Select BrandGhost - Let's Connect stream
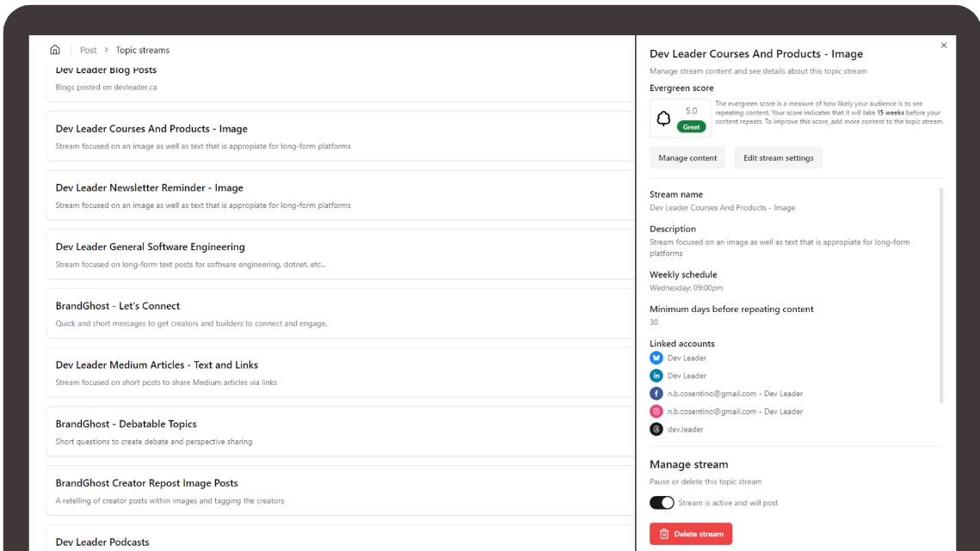This screenshot has width=980, height=551. coord(341,314)
